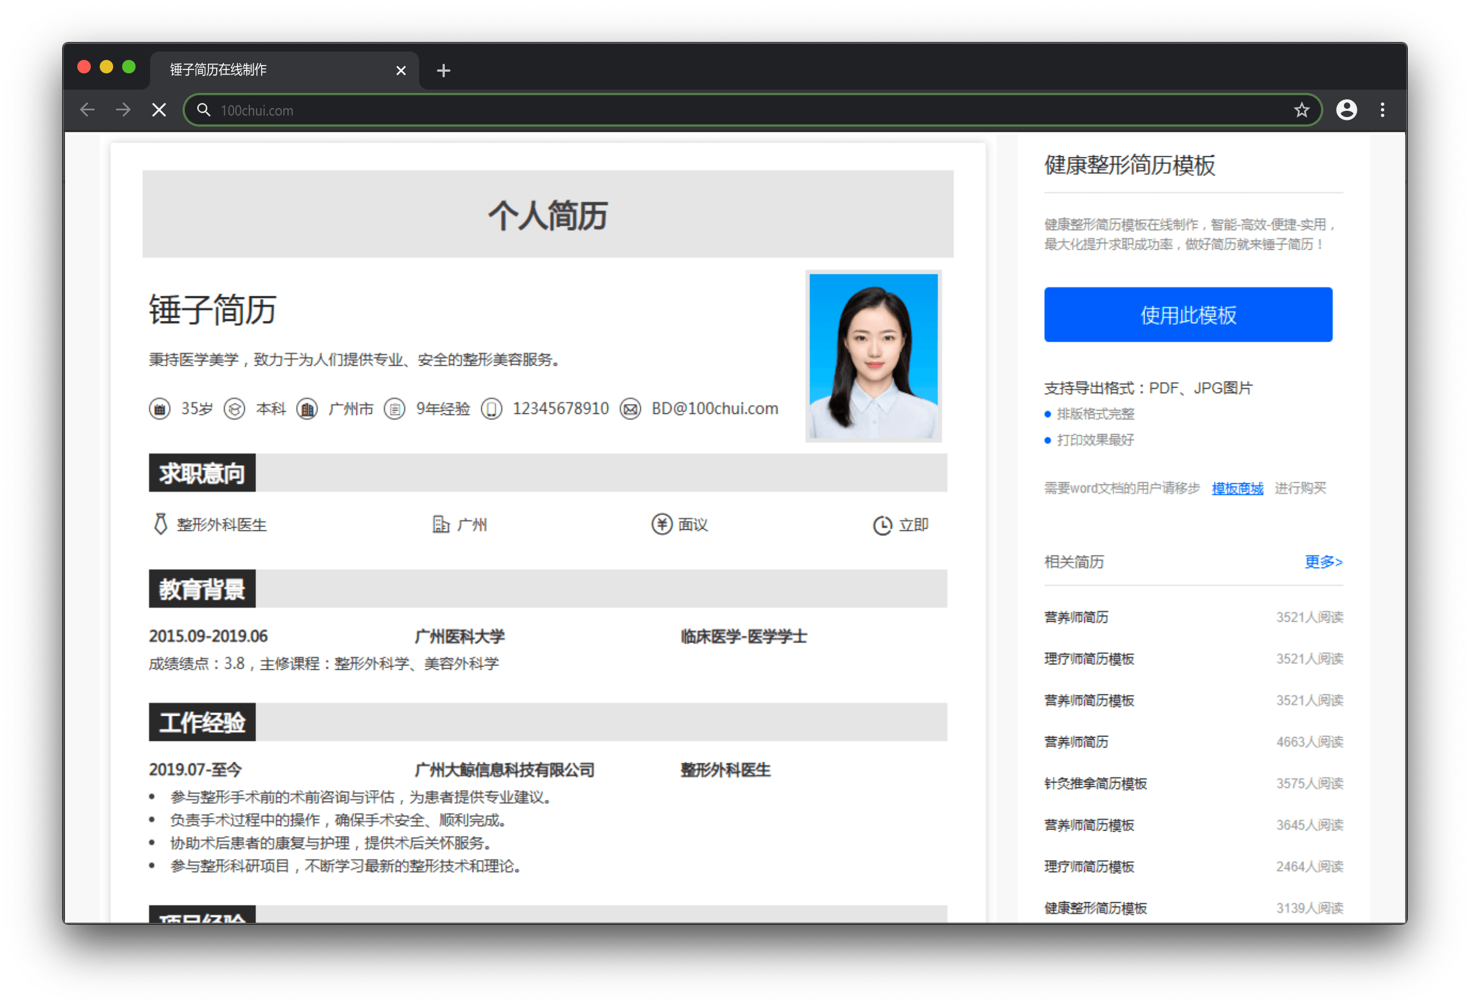
Task: Click 更多> next to 相关简历
Action: point(1323,562)
